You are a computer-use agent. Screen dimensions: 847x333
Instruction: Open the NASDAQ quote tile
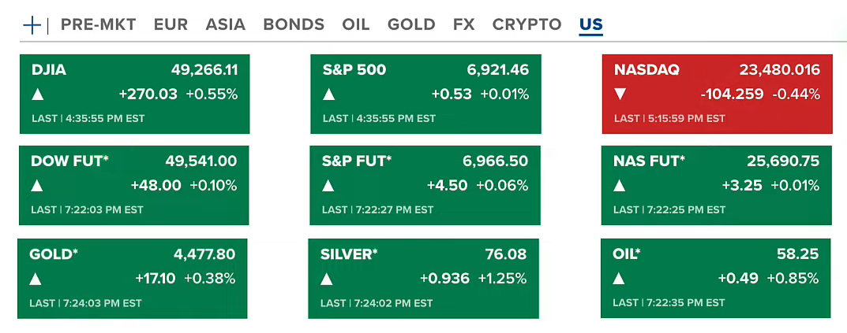click(x=717, y=94)
